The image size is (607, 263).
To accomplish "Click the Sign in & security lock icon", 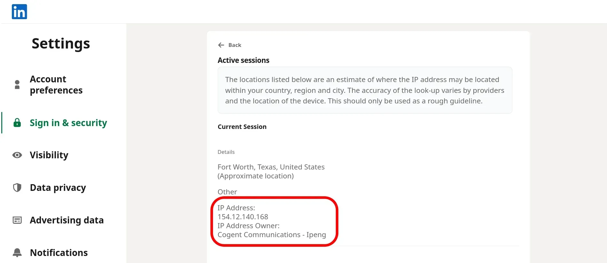I will click(17, 123).
